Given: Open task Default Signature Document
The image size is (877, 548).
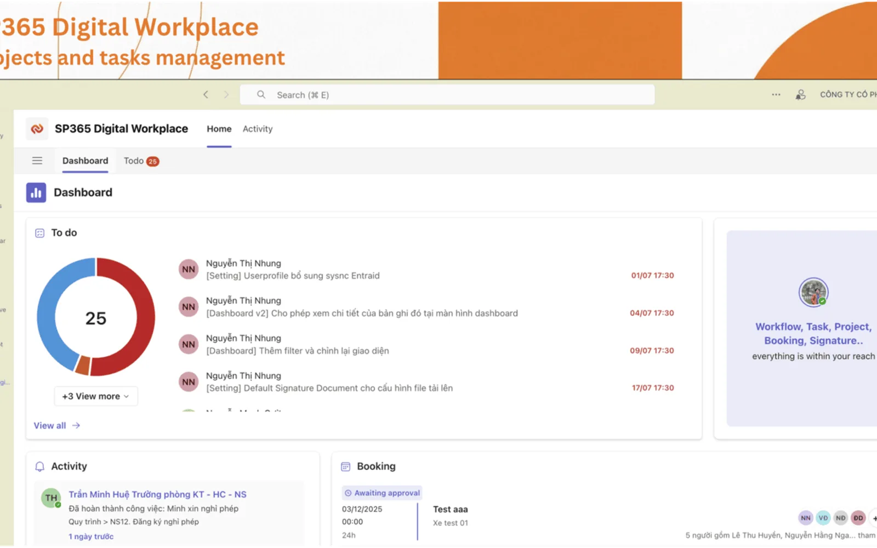Looking at the screenshot, I should point(329,388).
